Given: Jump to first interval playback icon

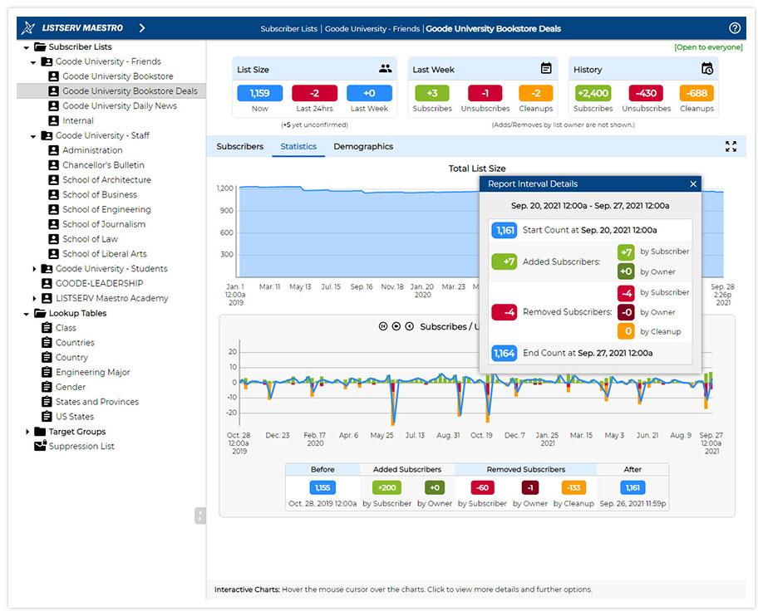Looking at the screenshot, I should (x=383, y=326).
